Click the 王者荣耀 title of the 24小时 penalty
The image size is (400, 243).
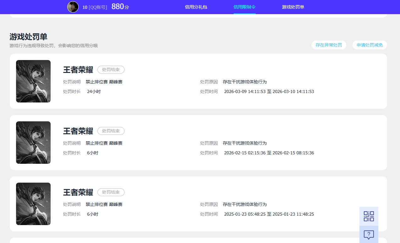78,70
